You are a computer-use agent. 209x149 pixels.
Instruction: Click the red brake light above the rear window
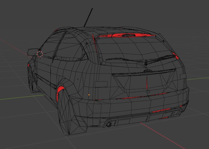pos(127,35)
